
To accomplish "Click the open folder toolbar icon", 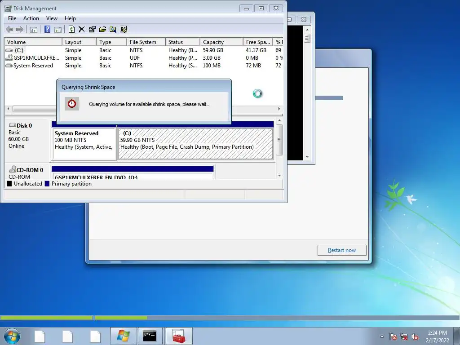I will pyautogui.click(x=102, y=29).
